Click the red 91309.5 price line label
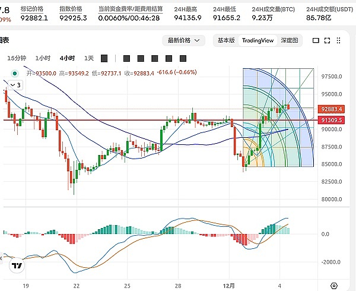The height and width of the screenshot is (291, 356). click(332, 120)
